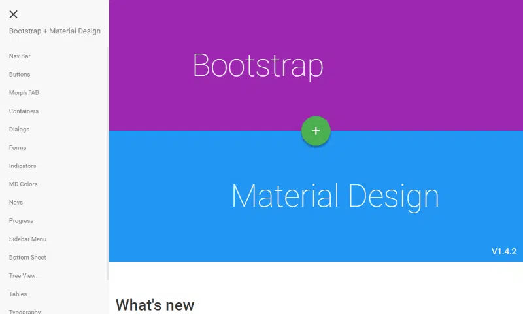The height and width of the screenshot is (314, 523).
Task: Open the Tables section
Action: (x=18, y=294)
